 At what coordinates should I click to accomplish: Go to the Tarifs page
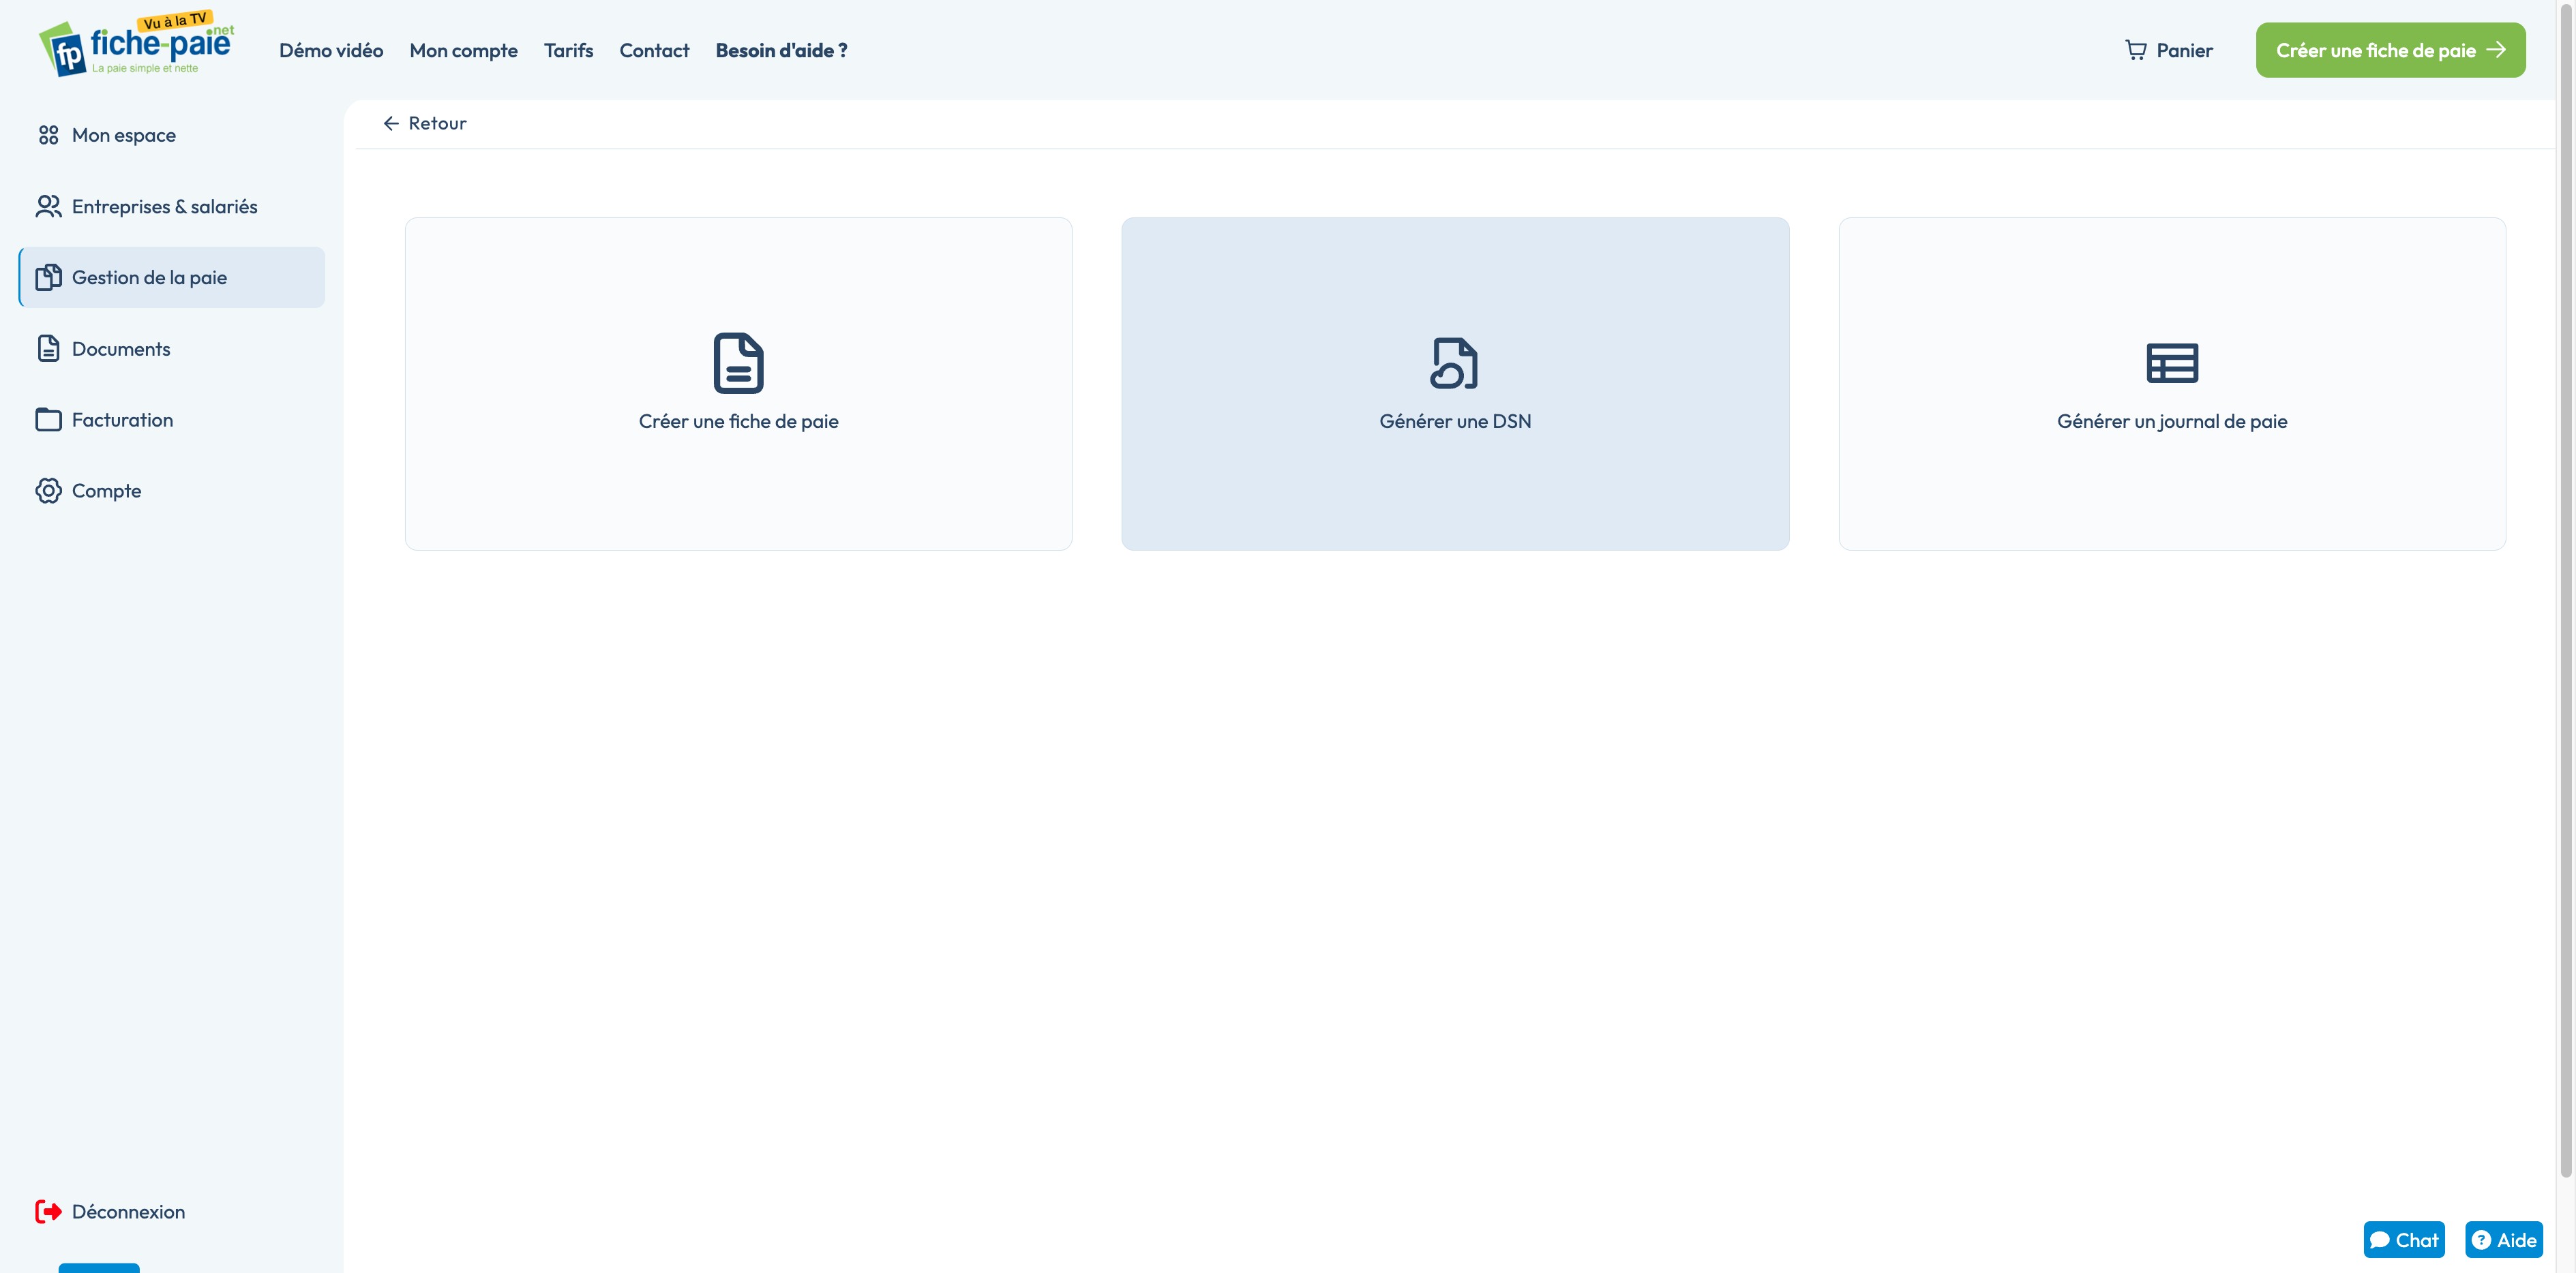(568, 50)
